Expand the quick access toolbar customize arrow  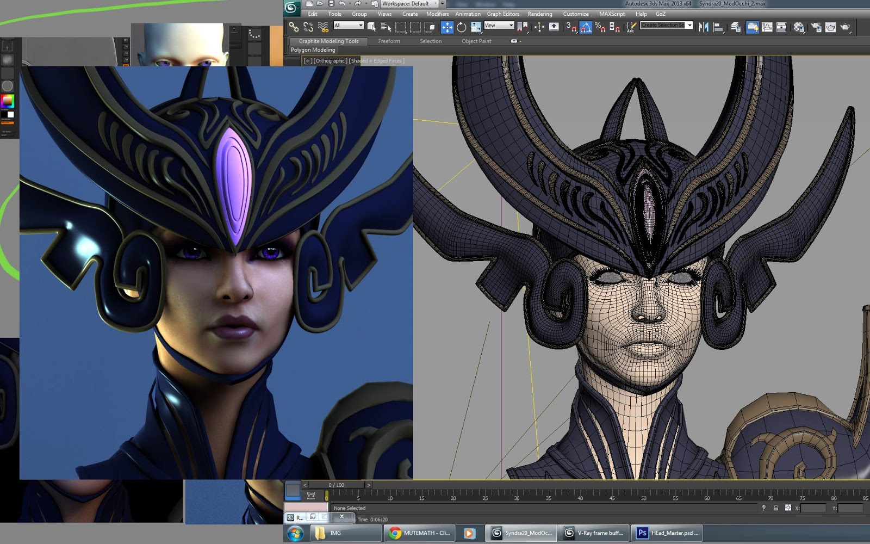pos(443,4)
